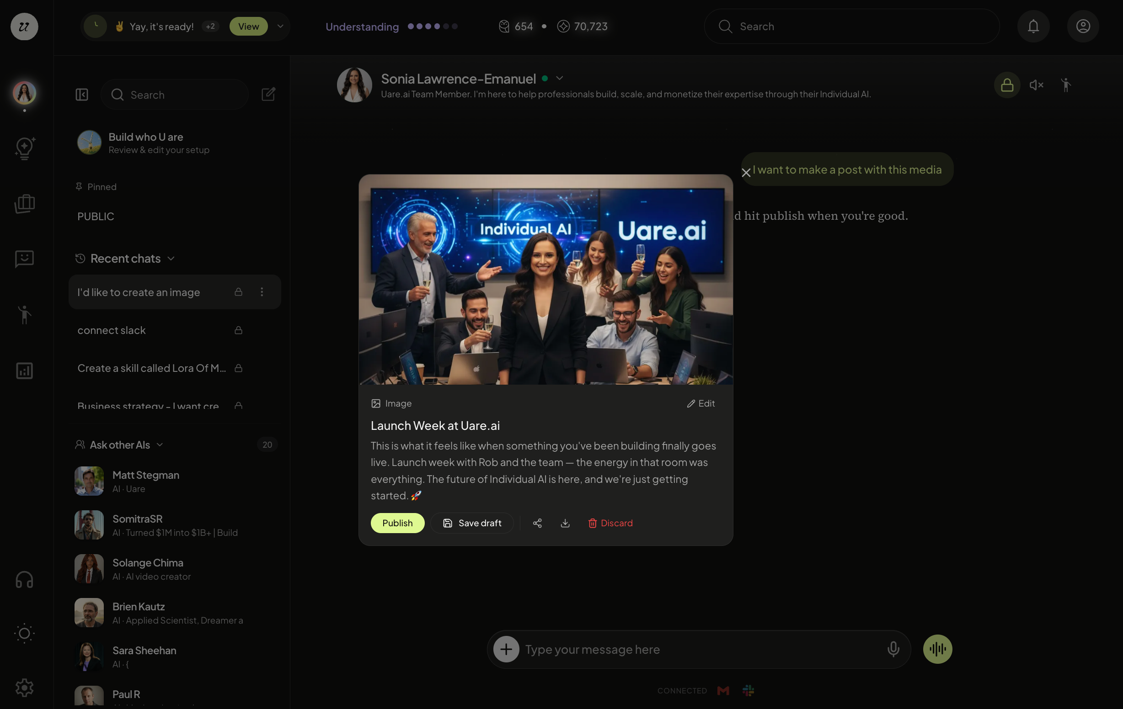Select Brien Kautz AI

pos(174,613)
